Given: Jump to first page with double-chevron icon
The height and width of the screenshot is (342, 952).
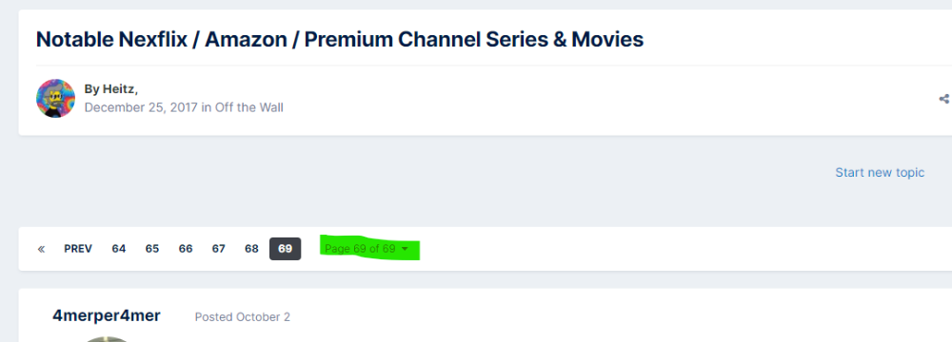Looking at the screenshot, I should point(41,249).
